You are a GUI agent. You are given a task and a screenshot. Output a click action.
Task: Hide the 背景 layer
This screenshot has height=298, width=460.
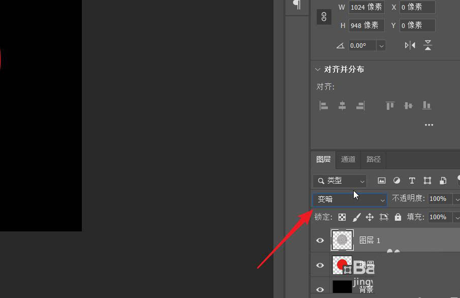pos(320,289)
